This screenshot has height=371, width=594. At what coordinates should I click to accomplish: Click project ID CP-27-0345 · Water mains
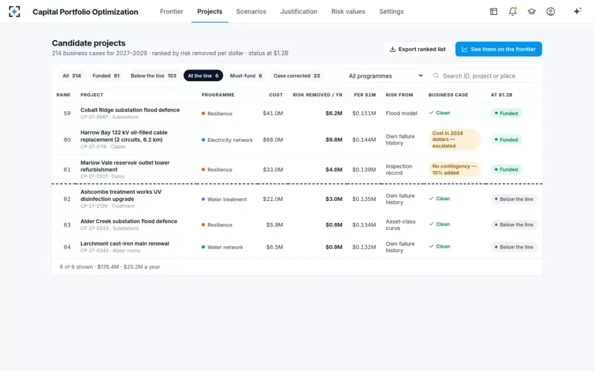110,251
